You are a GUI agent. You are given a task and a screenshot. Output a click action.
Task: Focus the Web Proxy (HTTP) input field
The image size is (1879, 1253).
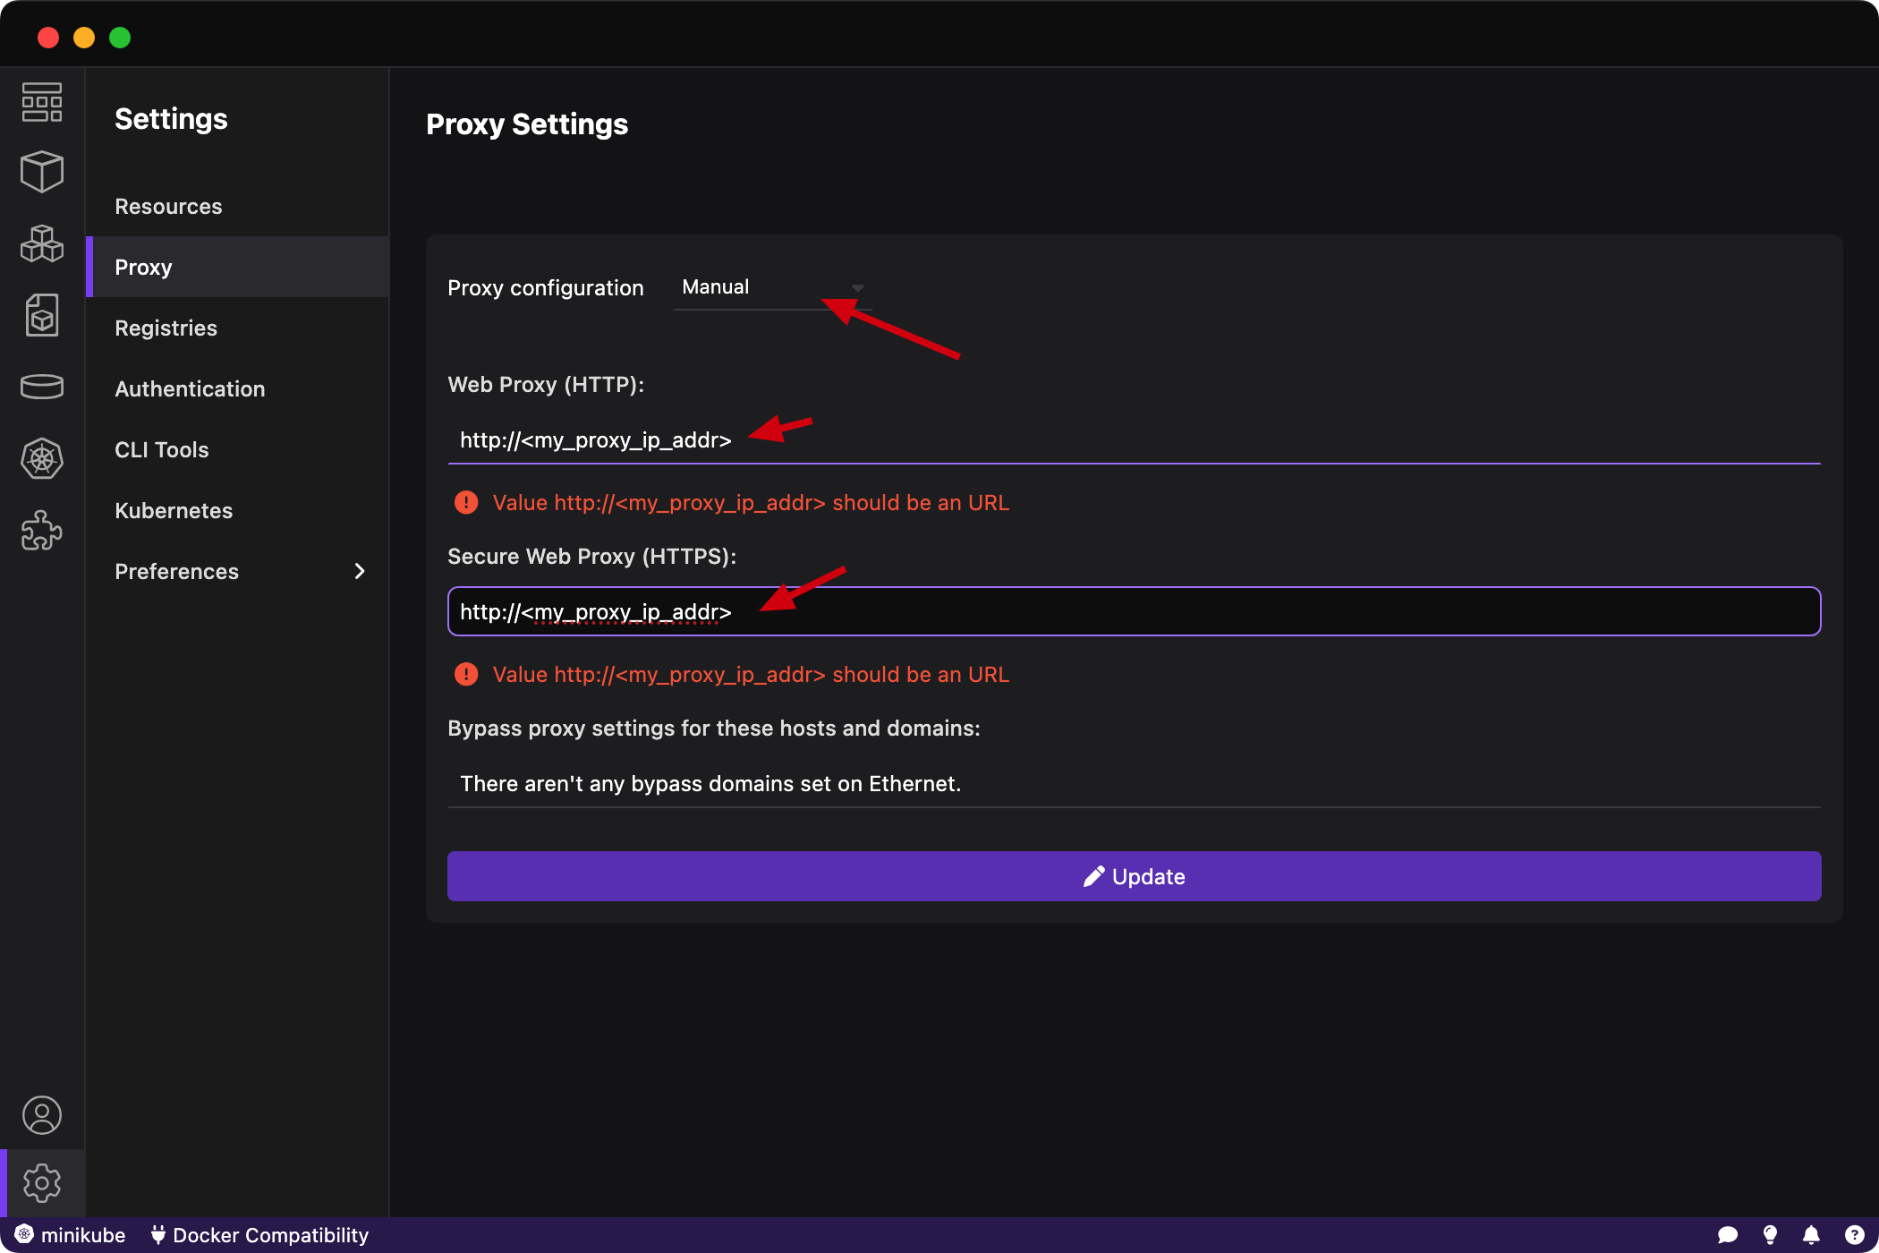tap(1134, 440)
